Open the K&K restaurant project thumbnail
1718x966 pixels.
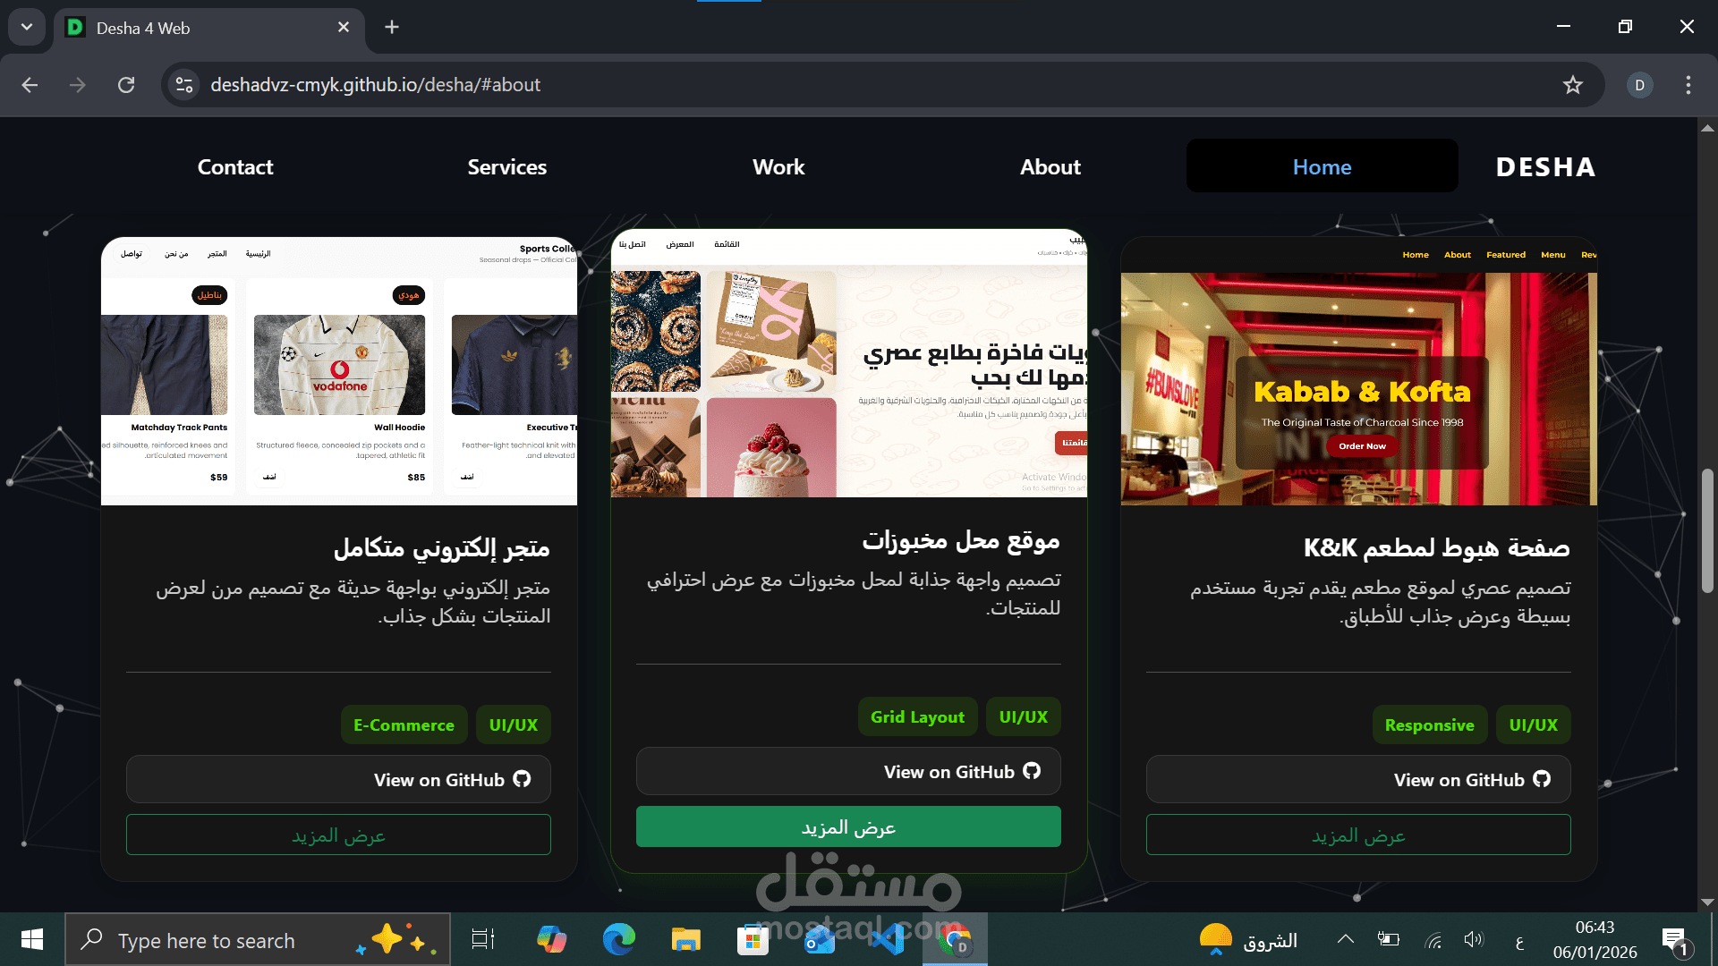coord(1358,371)
